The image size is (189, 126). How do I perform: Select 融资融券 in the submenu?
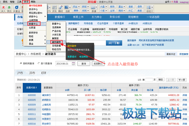coord(56,42)
